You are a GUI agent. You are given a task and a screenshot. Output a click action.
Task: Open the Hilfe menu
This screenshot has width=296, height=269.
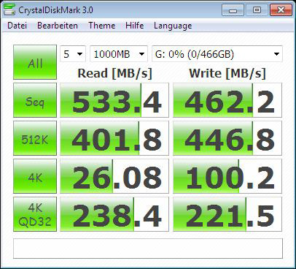(x=134, y=26)
